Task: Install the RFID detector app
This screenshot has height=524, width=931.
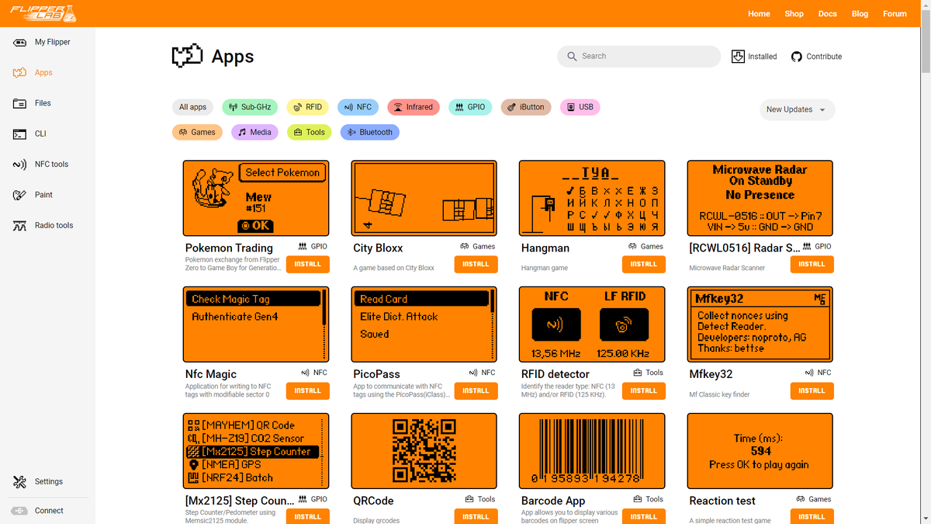Action: [x=643, y=390]
